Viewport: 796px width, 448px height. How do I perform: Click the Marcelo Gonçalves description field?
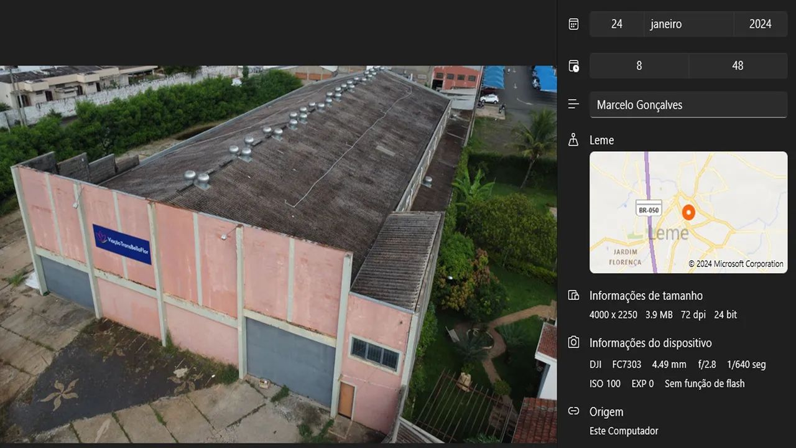[688, 105]
